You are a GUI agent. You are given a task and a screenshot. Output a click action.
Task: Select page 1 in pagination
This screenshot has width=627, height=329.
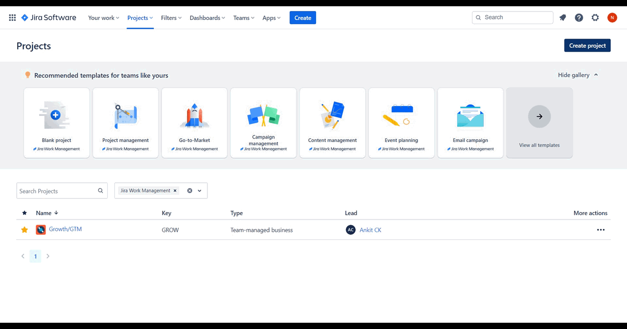[36, 256]
